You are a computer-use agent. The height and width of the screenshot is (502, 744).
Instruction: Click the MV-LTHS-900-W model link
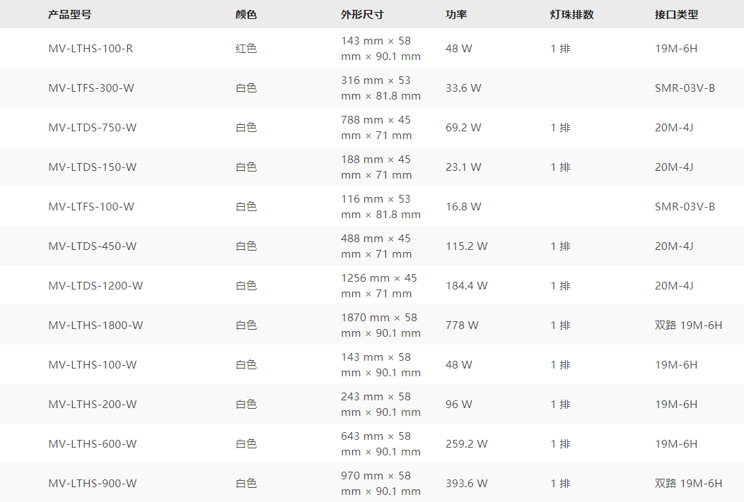click(93, 484)
